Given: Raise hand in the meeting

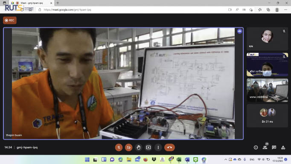Looking at the screenshot, I should click(138, 147).
